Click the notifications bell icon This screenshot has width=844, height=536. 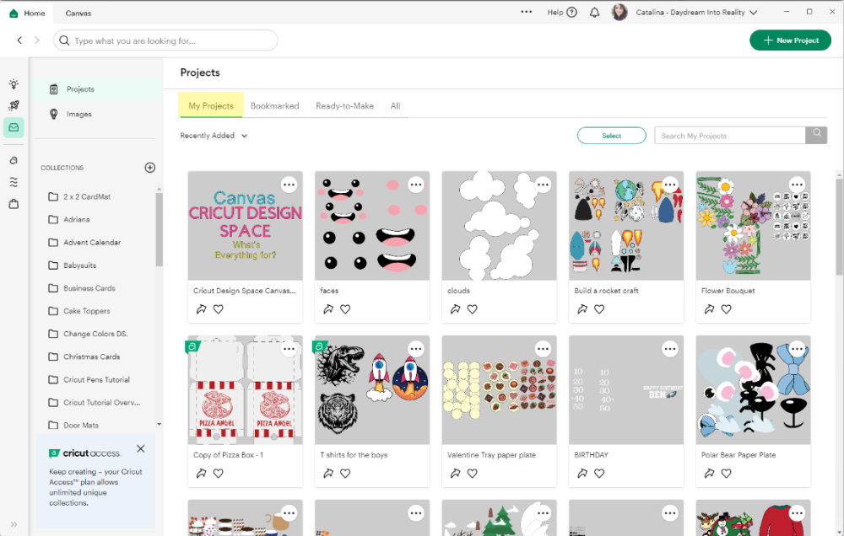pos(594,13)
